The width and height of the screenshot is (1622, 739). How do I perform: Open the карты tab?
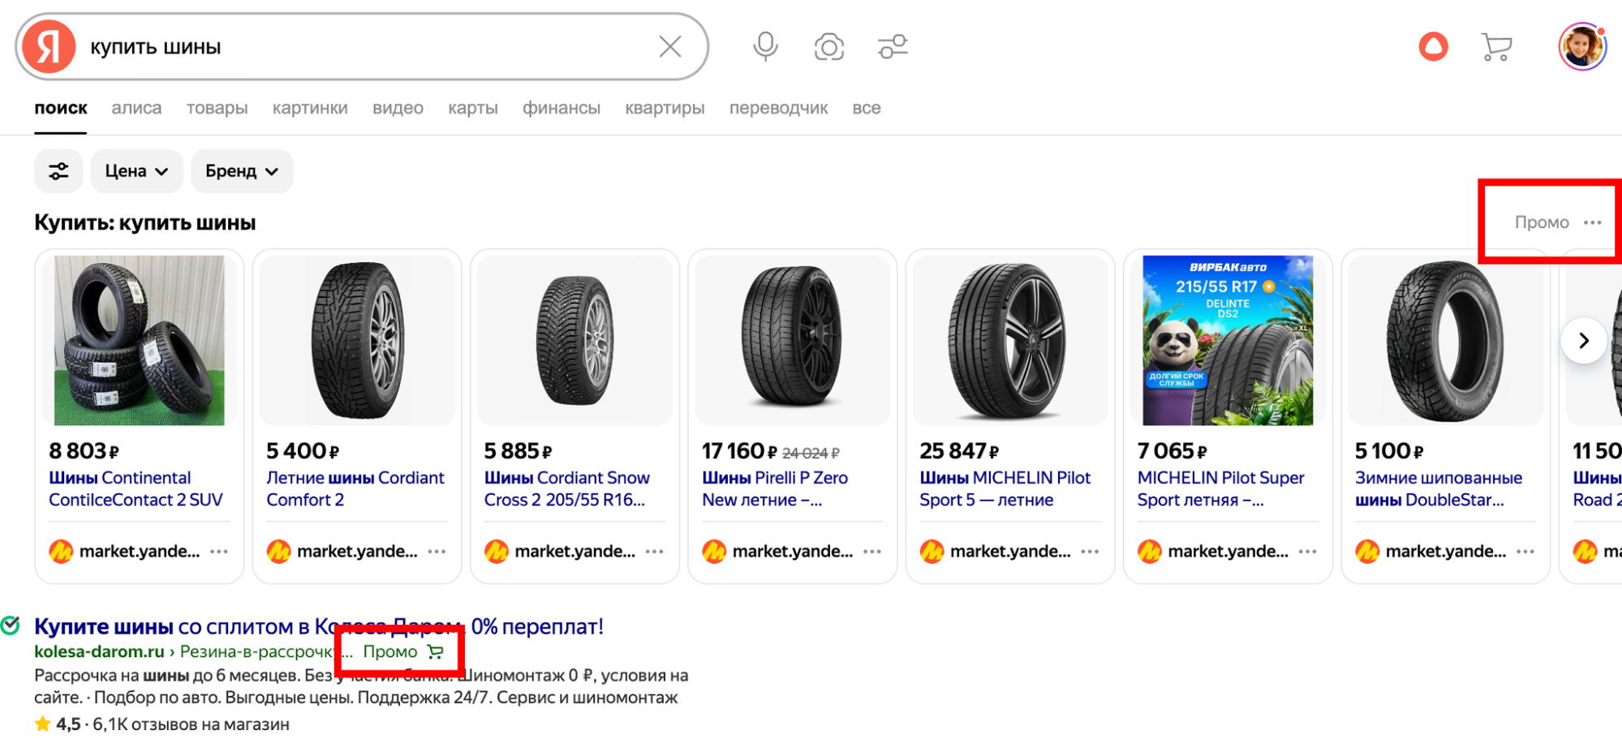[x=472, y=108]
